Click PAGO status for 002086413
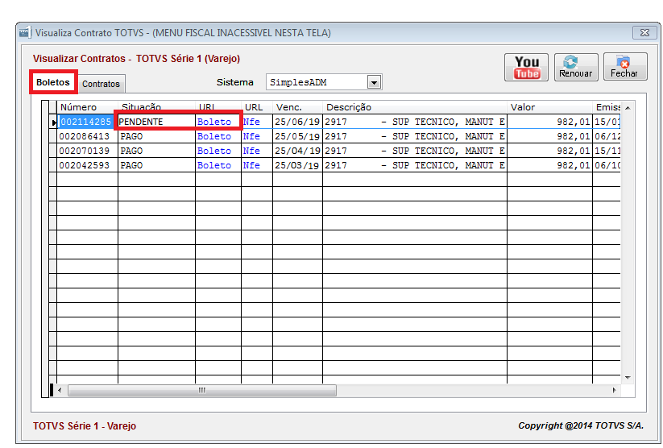The image size is (663, 448). [x=156, y=136]
